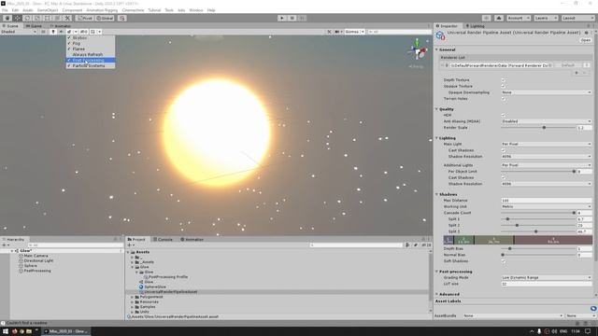
Task: Toggle scene lighting bulb icon
Action: tap(53, 32)
